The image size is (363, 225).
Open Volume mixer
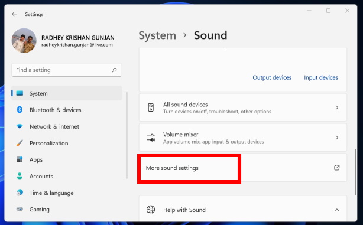[243, 138]
